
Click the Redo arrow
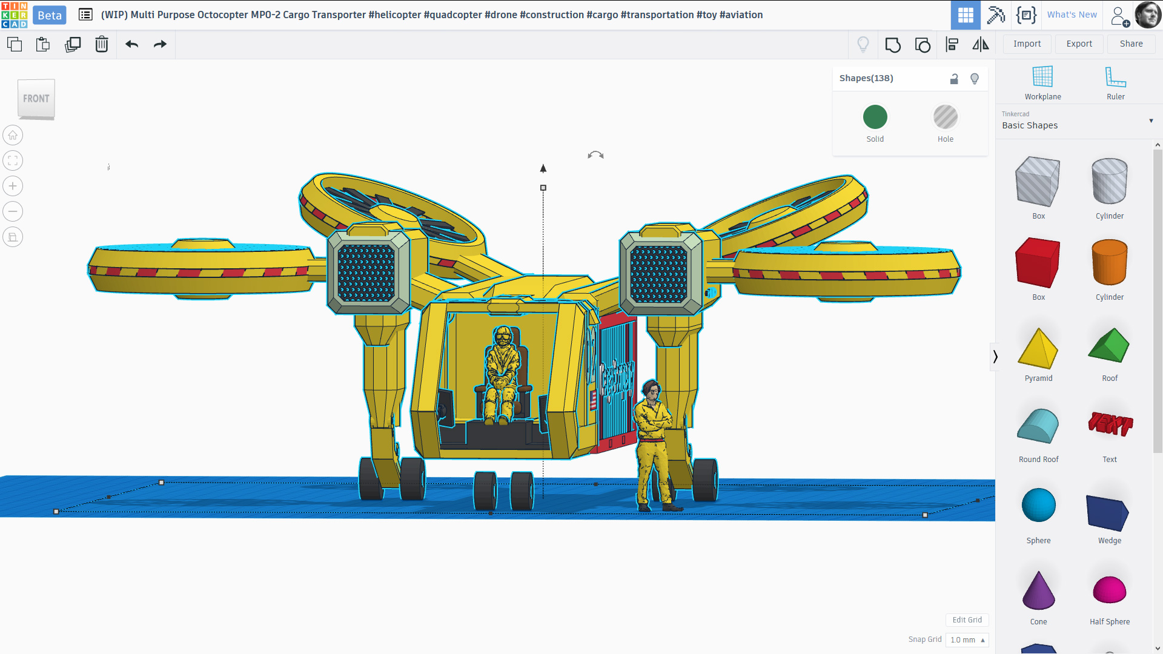pos(160,44)
